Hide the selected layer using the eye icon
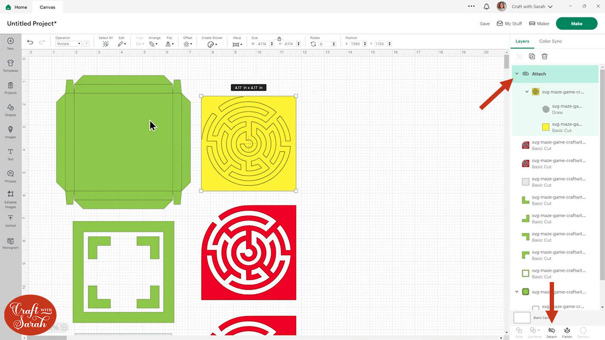The width and height of the screenshot is (605, 340). (519, 56)
